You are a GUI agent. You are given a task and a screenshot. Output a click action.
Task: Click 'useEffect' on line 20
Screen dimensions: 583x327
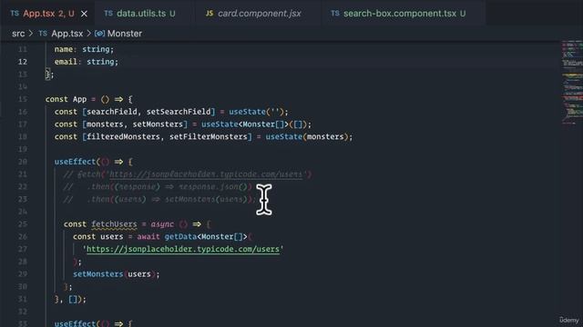click(x=75, y=162)
